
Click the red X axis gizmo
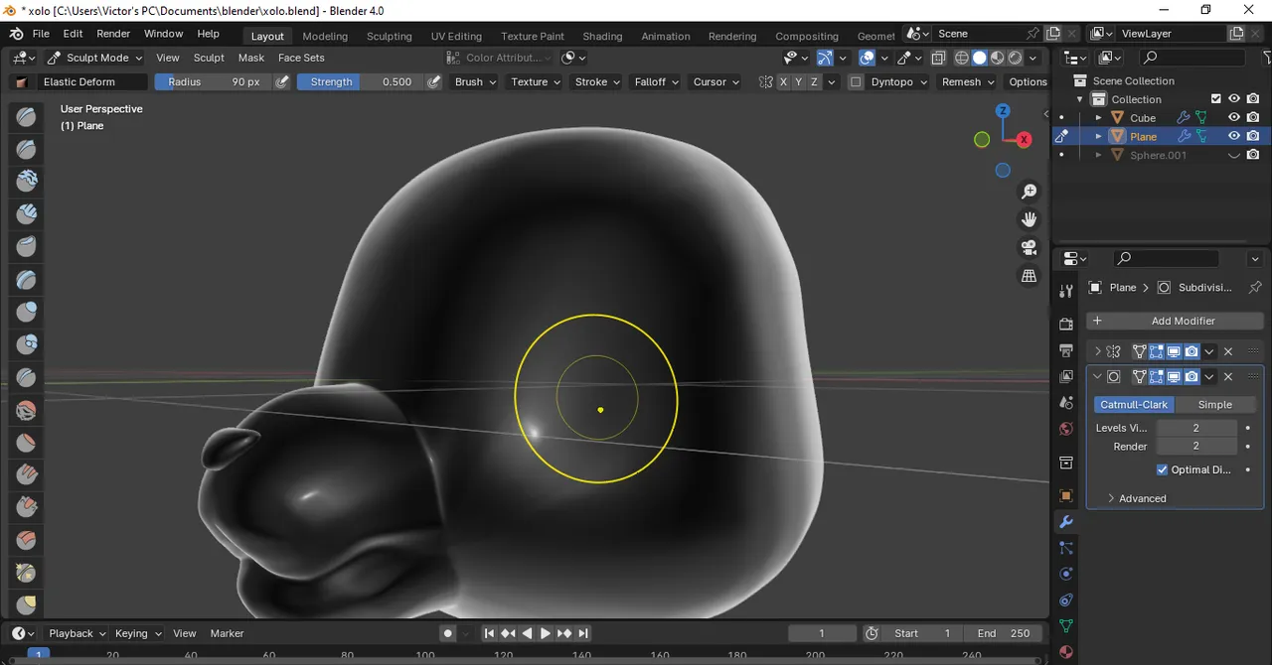pos(1025,140)
